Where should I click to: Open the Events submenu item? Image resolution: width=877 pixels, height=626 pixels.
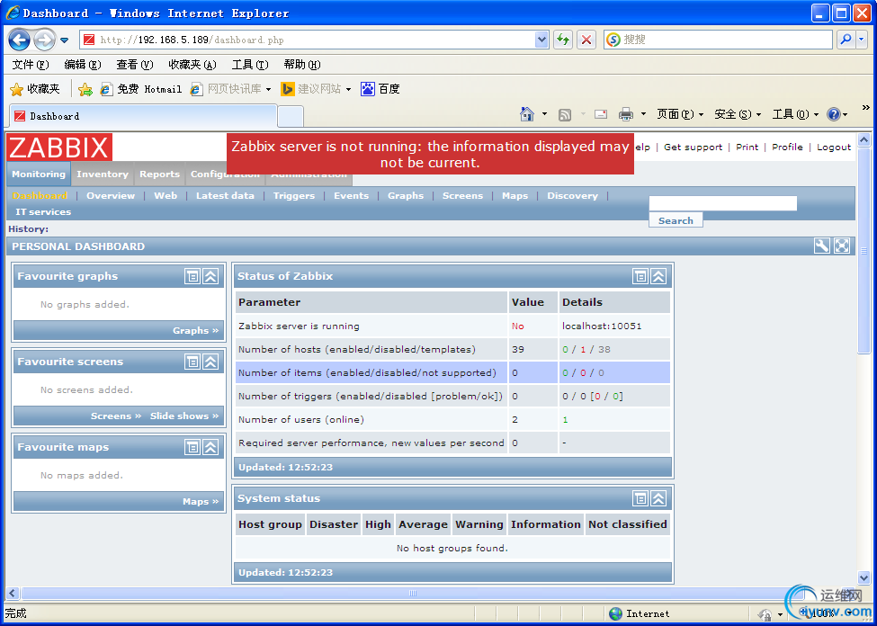351,196
